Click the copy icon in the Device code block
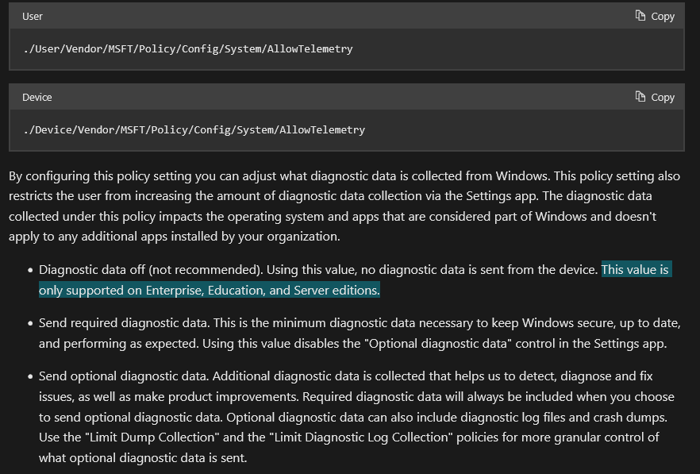Screen dimensions: 700x474 click(641, 97)
